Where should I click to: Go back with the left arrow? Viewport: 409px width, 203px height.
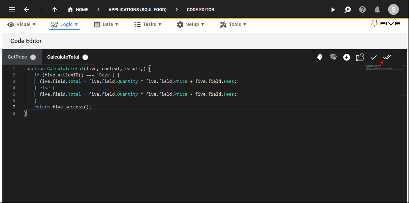[x=27, y=9]
